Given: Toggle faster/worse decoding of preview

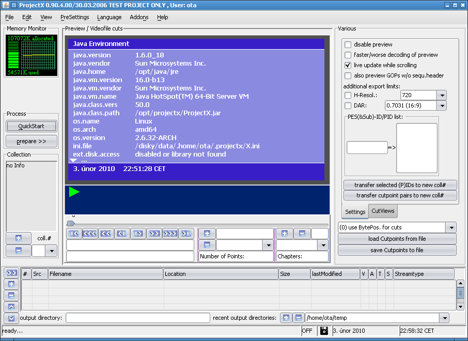Looking at the screenshot, I should (x=348, y=55).
